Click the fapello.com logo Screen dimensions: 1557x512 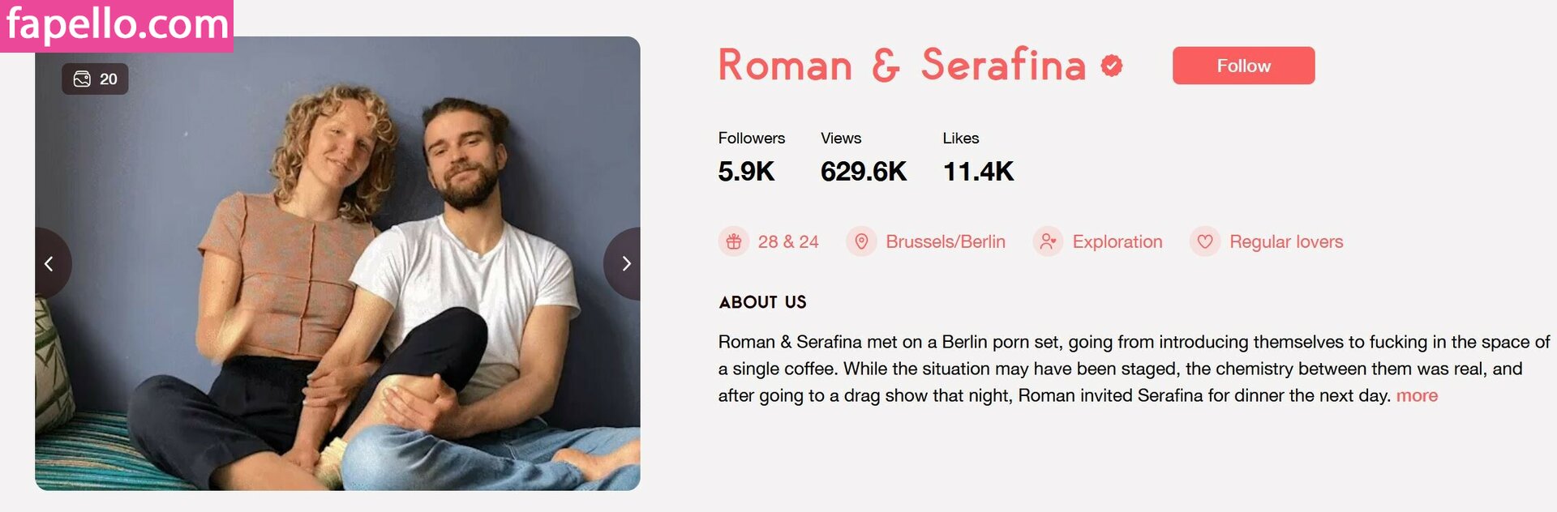pos(117,25)
